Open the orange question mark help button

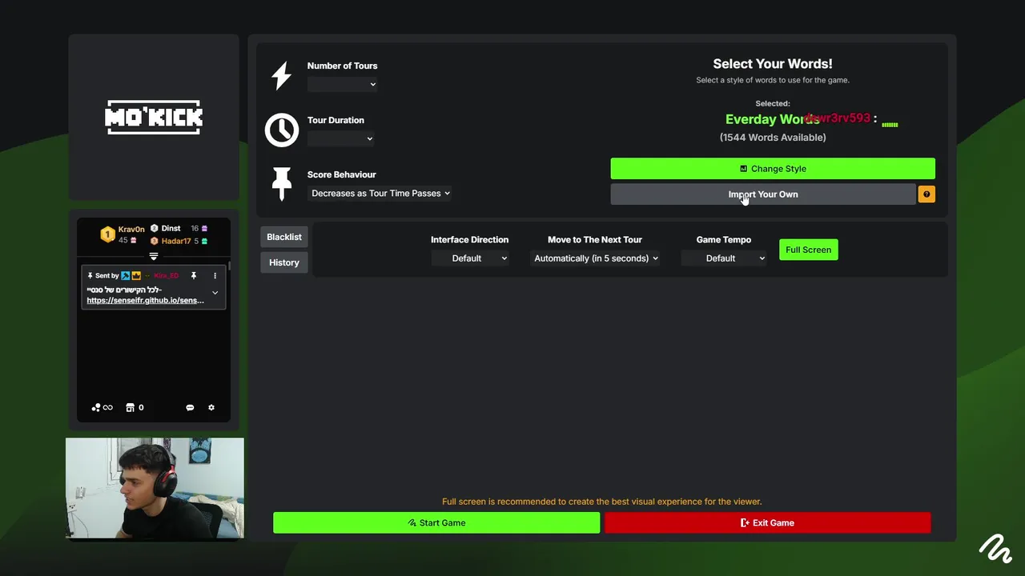tap(927, 194)
